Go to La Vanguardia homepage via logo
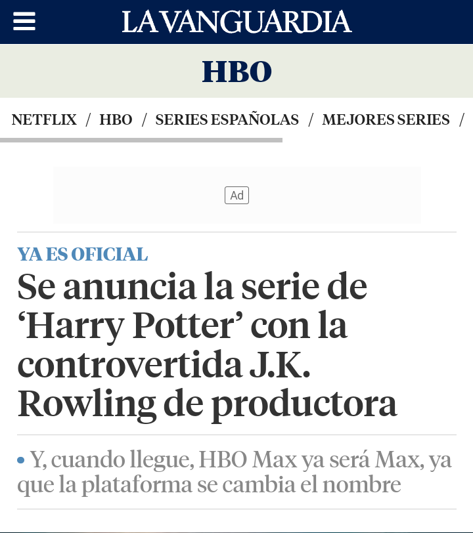 pos(236,22)
